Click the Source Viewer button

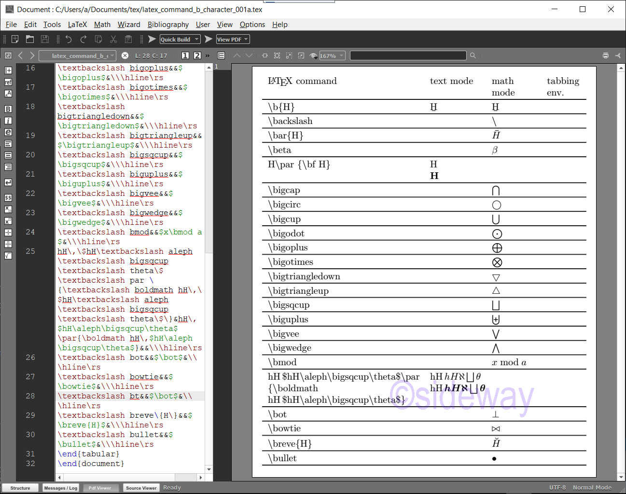tap(141, 488)
